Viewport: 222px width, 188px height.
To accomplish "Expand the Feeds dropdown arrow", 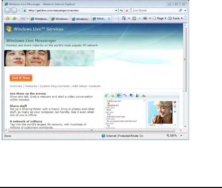I will 140,18.
